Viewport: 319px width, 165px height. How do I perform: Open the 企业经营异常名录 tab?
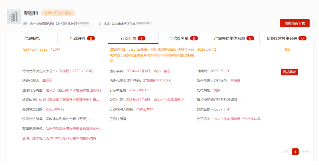286,38
